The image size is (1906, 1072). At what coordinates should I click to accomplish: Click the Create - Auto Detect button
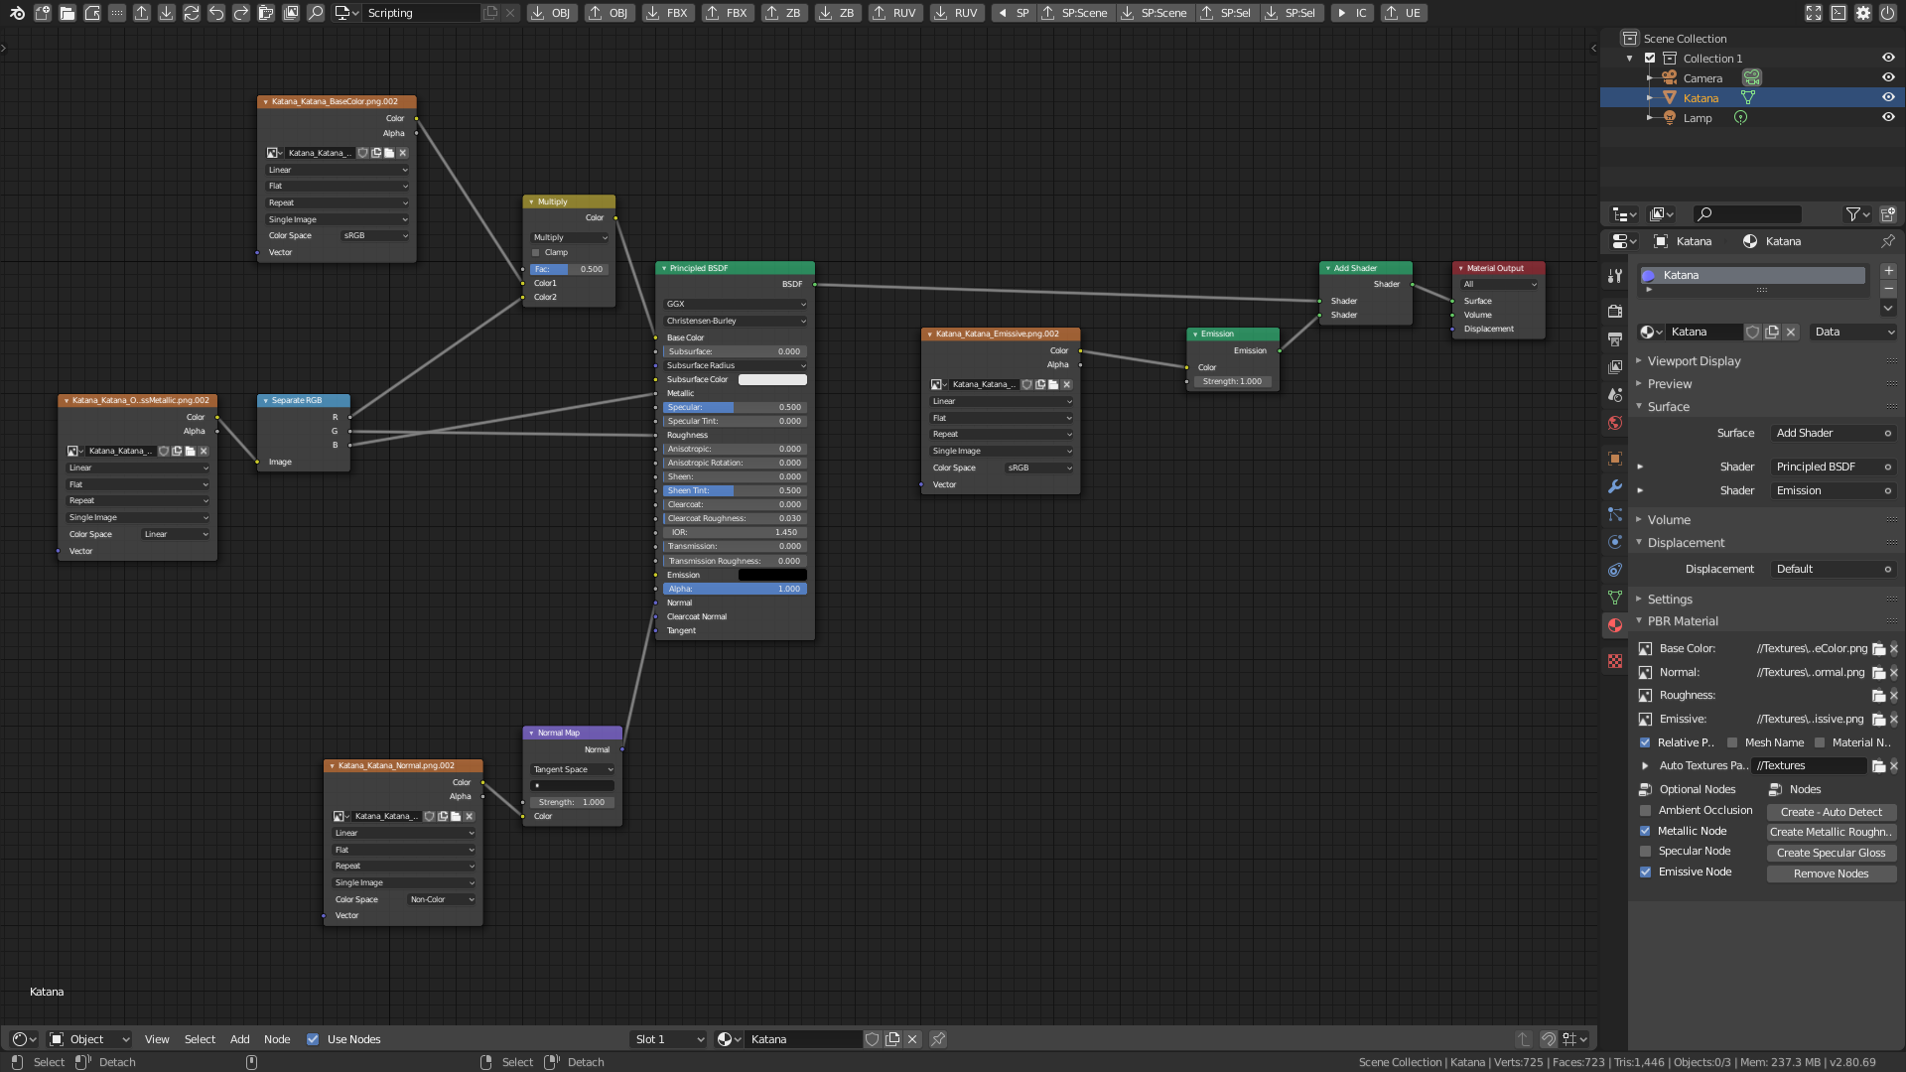point(1831,812)
